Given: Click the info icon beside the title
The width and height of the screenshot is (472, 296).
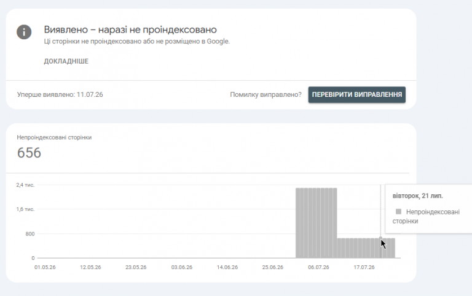Looking at the screenshot, I should [x=24, y=32].
